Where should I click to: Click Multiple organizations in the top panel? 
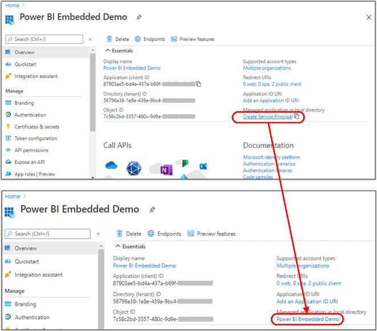[267, 68]
